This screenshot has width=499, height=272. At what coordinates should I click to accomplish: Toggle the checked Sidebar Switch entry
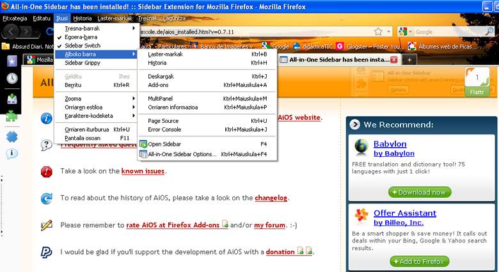coord(97,45)
